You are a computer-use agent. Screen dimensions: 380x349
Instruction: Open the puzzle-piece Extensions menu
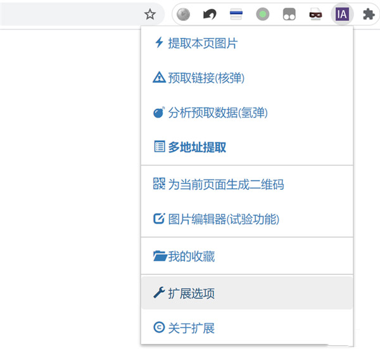369,15
